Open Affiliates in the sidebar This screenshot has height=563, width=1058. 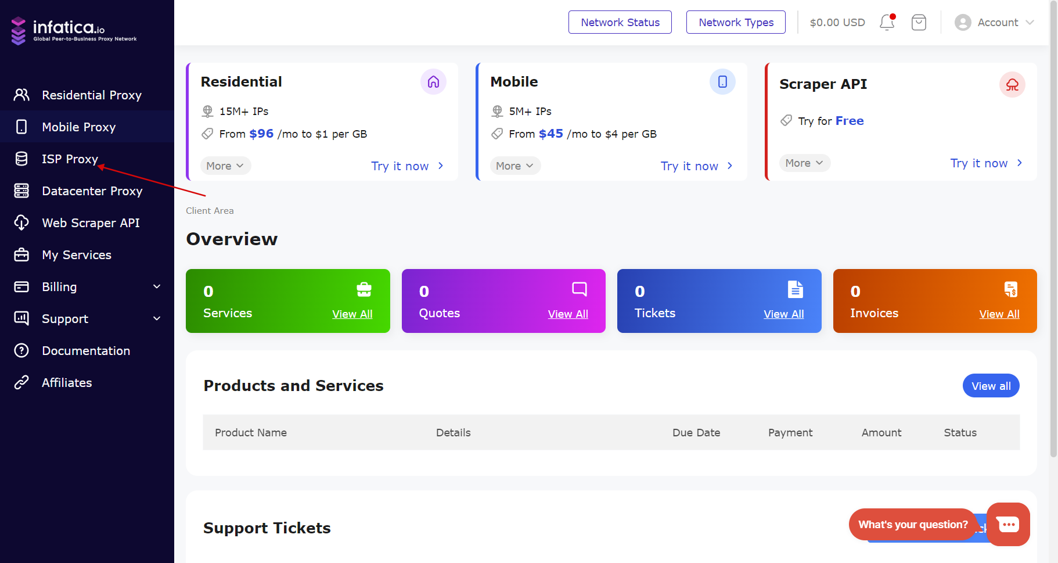[87, 382]
